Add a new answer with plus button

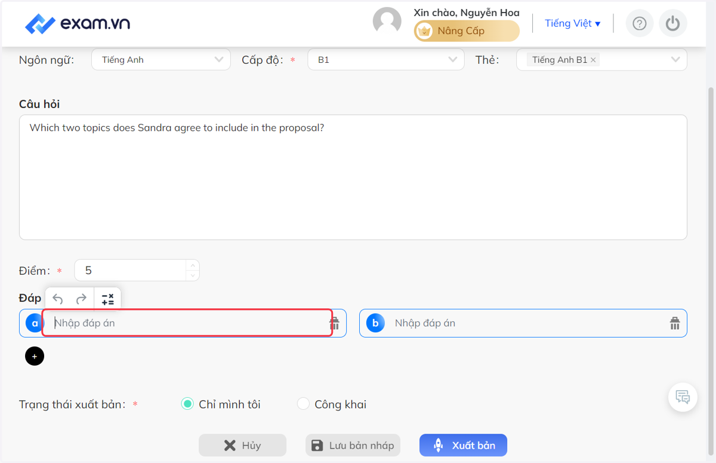[35, 356]
